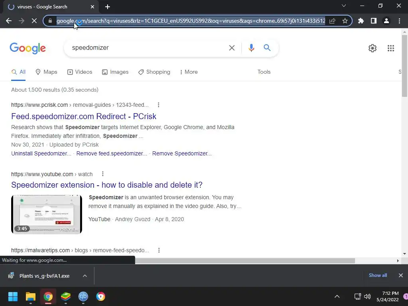This screenshot has width=408, height=306.
Task: Open options for pcrisk.com result
Action: pos(159,105)
